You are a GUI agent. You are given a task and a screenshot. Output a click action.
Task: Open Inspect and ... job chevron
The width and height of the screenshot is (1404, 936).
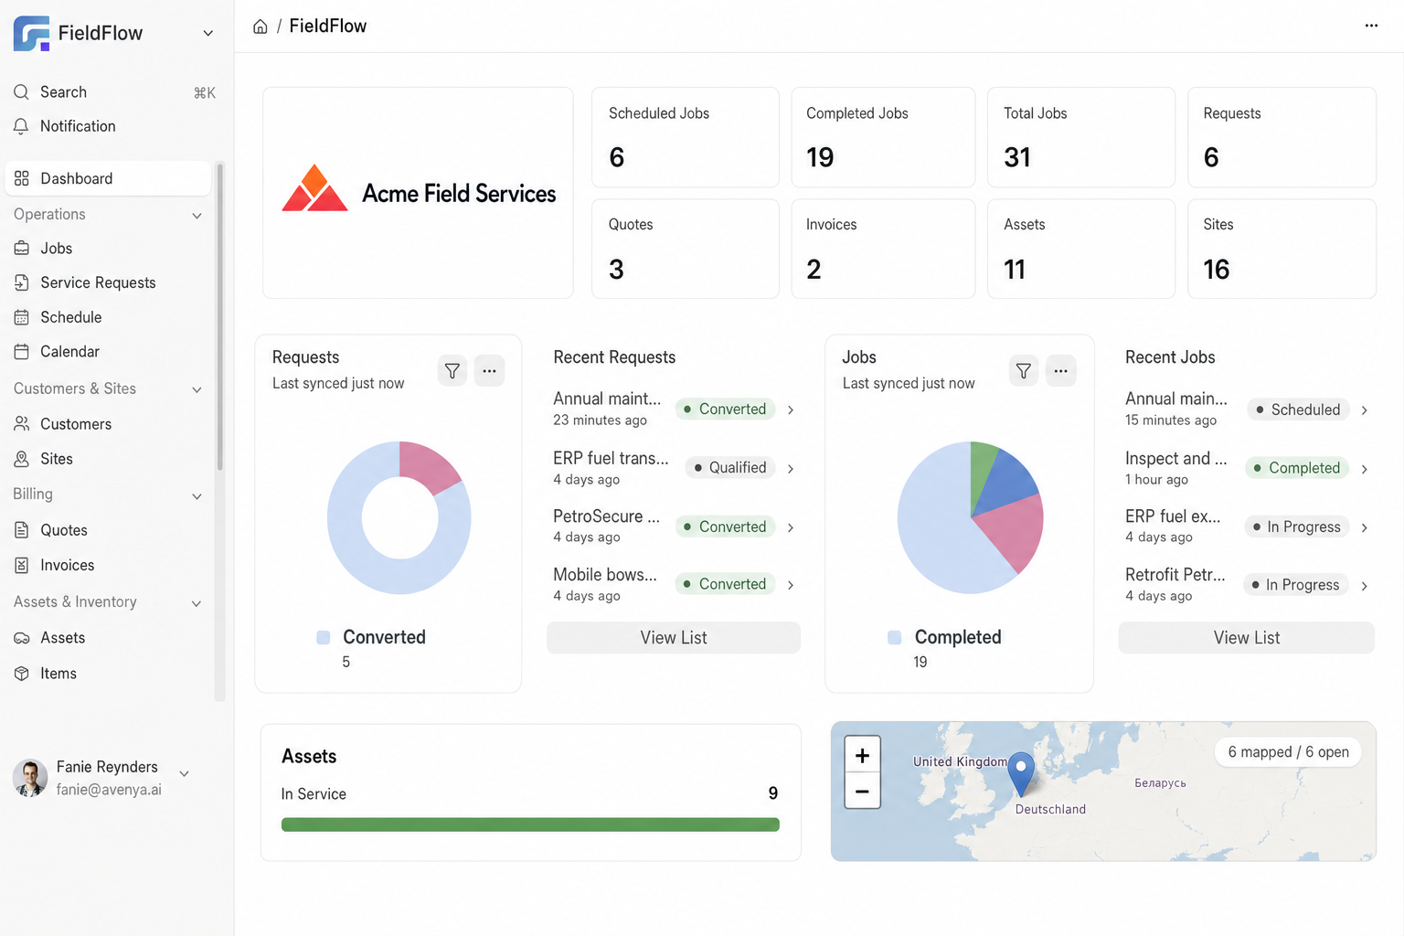(x=1364, y=469)
